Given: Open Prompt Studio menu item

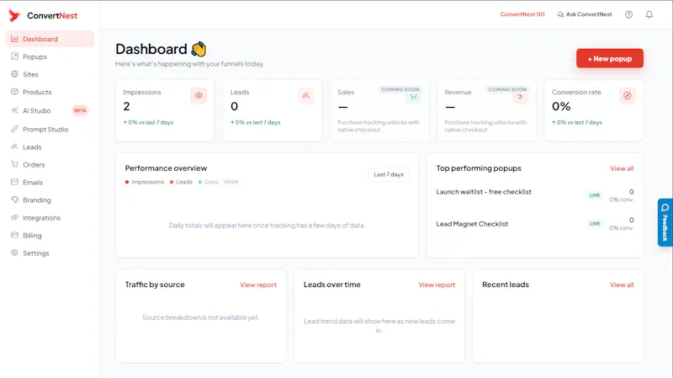Looking at the screenshot, I should pyautogui.click(x=50, y=130).
